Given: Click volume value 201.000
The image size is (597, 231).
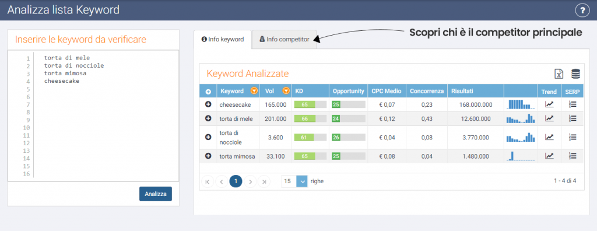Looking at the screenshot, I should (275, 118).
